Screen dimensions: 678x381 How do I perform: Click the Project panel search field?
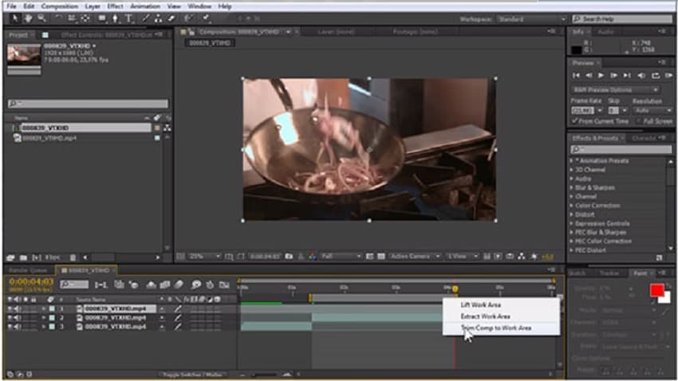88,104
